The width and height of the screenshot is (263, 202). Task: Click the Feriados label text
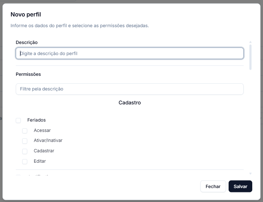pos(37,120)
